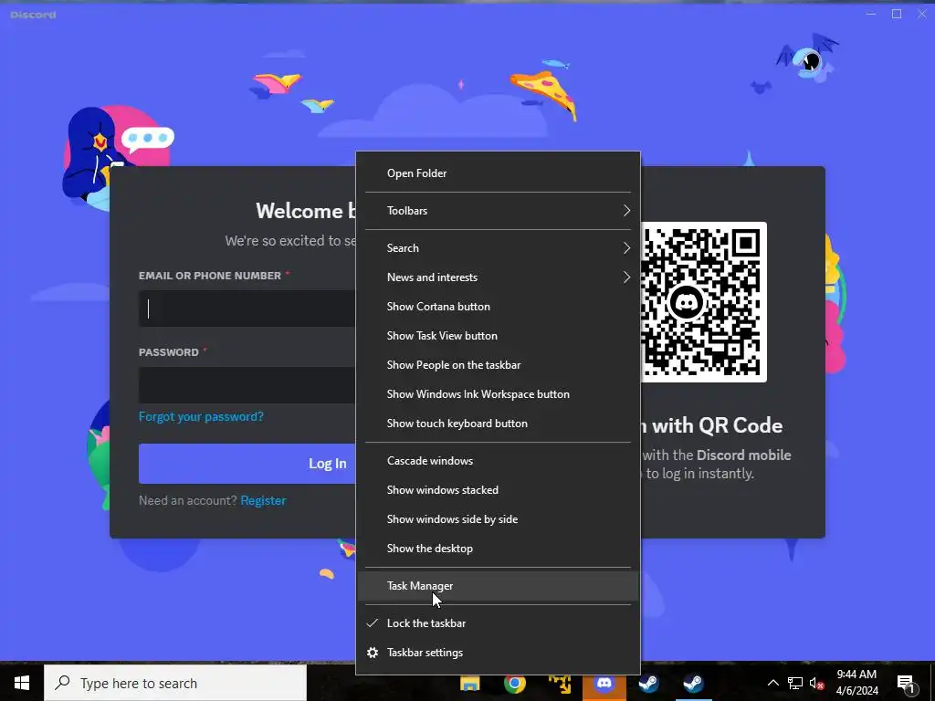935x701 pixels.
Task: Expand the Search submenu
Action: pyautogui.click(x=498, y=248)
